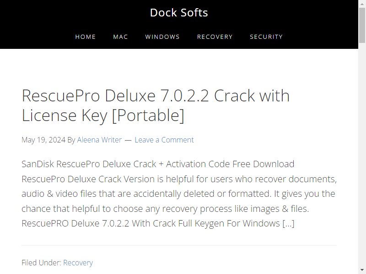Visit the SECURITY navigation item
Viewport: 366px width, 274px height.
(266, 37)
